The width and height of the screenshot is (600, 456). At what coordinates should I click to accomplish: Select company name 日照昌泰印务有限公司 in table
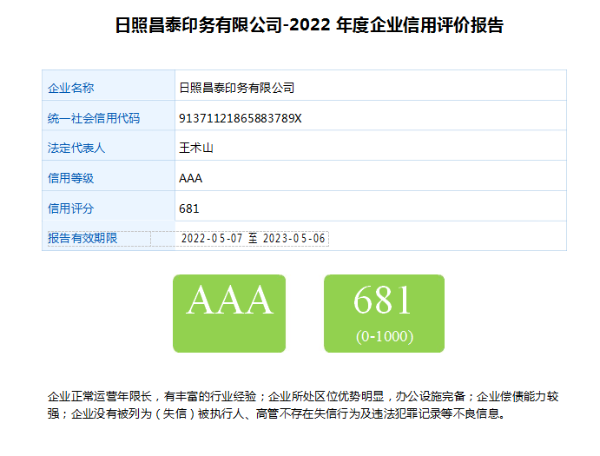(x=236, y=88)
